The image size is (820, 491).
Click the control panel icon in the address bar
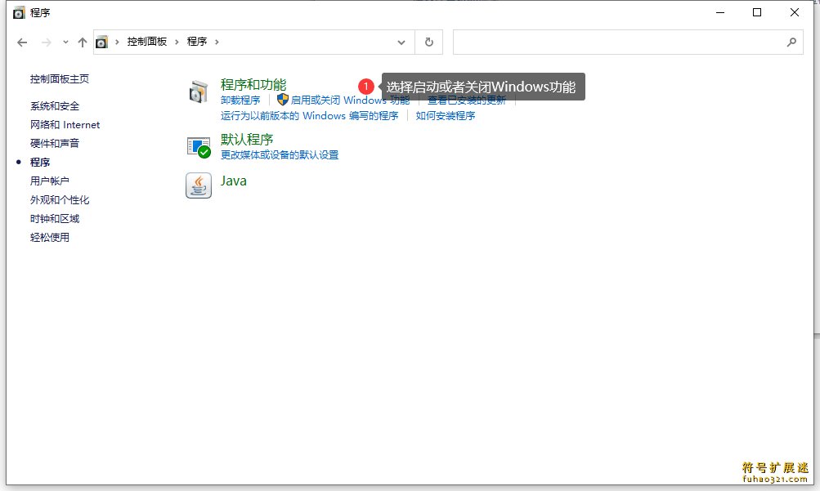102,42
